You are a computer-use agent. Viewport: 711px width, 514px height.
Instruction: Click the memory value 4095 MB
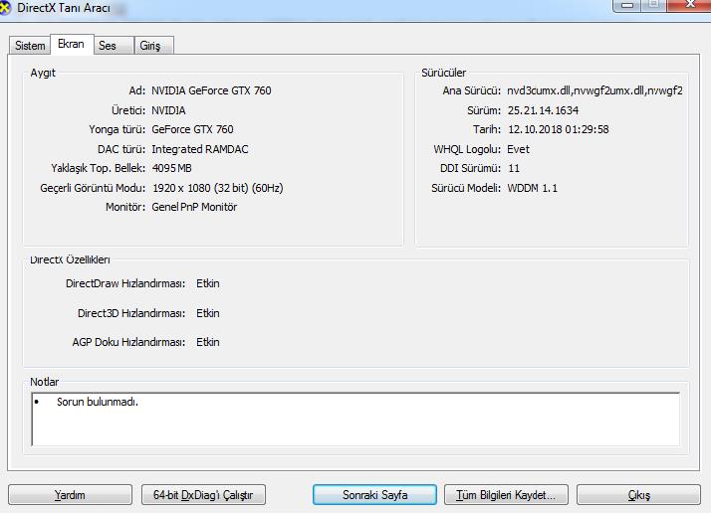tap(172, 168)
